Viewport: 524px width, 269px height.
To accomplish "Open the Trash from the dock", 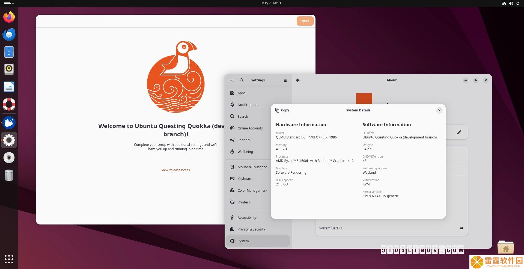I will click(9, 175).
